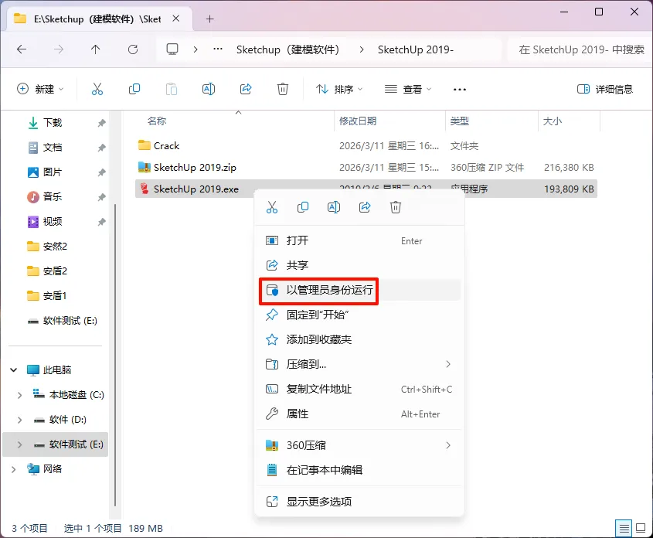
Task: Choose 共享 from the context menu
Action: (359, 265)
